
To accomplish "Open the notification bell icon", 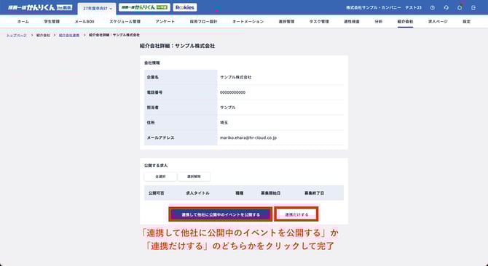I will [460, 8].
